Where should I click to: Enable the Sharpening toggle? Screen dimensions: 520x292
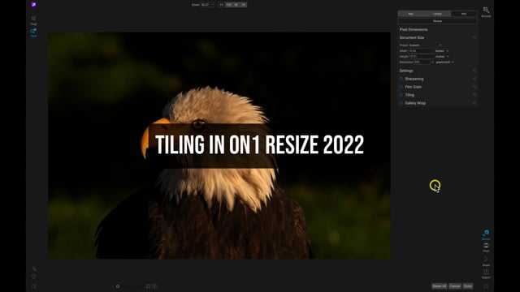(x=401, y=79)
